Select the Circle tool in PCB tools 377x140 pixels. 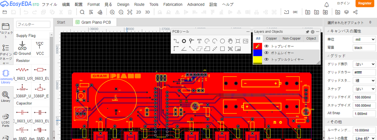pyautogui.click(x=222, y=41)
